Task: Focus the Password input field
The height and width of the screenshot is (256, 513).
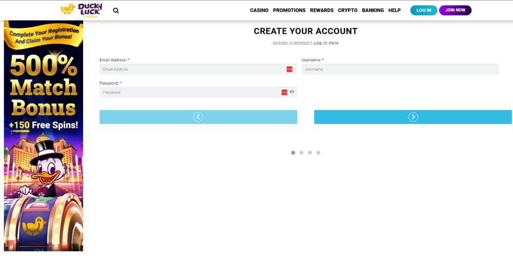Action: point(198,92)
